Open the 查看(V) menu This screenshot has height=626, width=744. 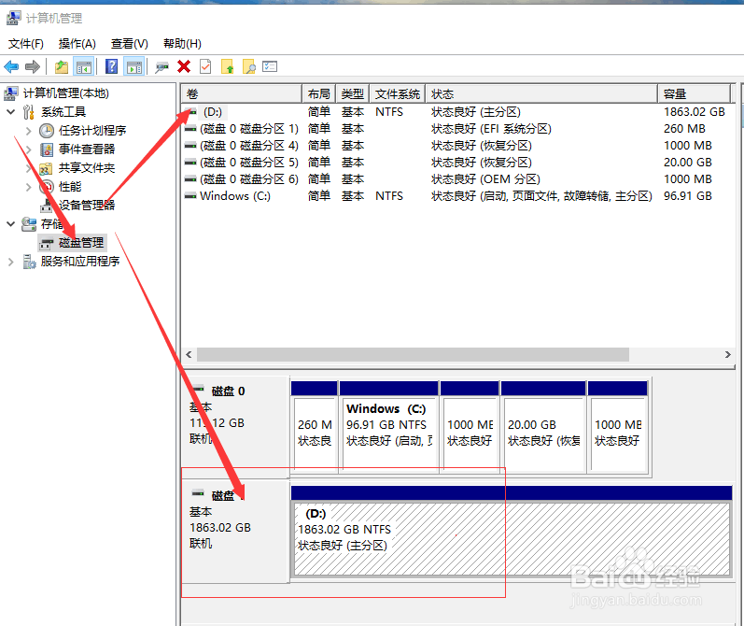[x=130, y=44]
